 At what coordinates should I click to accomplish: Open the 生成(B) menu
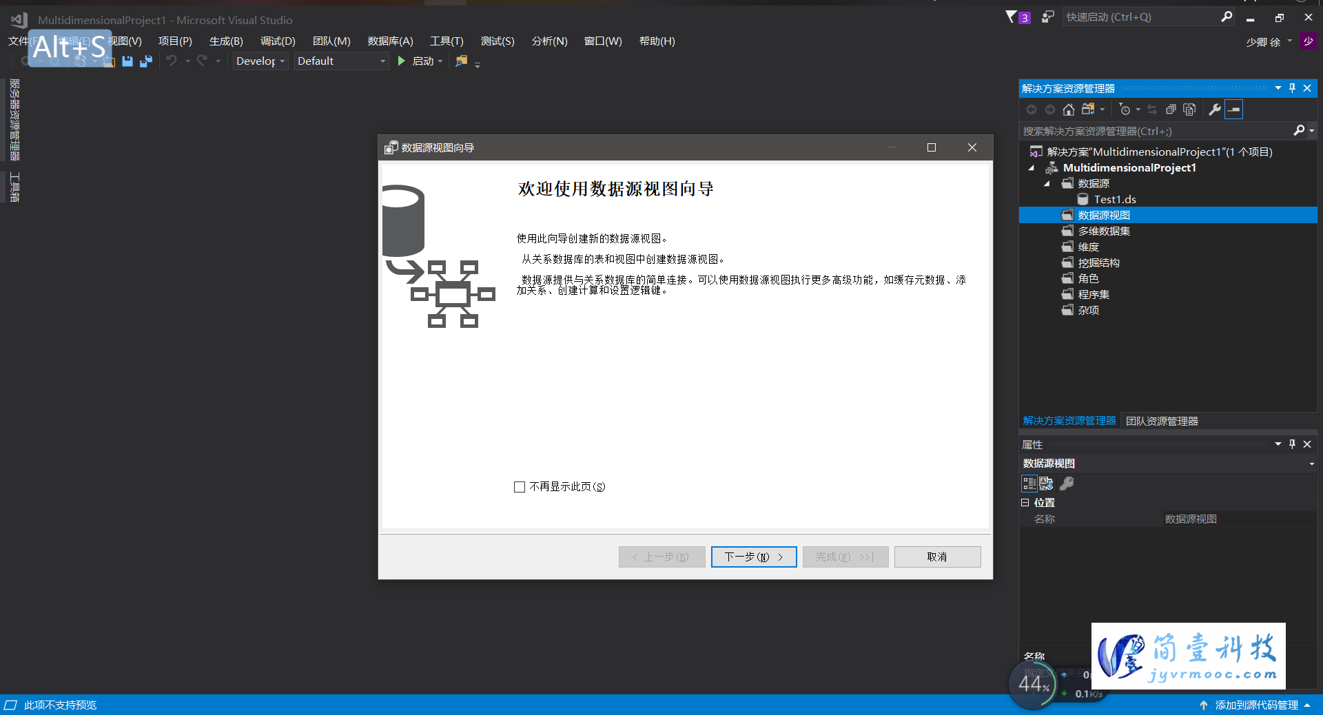[x=226, y=41]
